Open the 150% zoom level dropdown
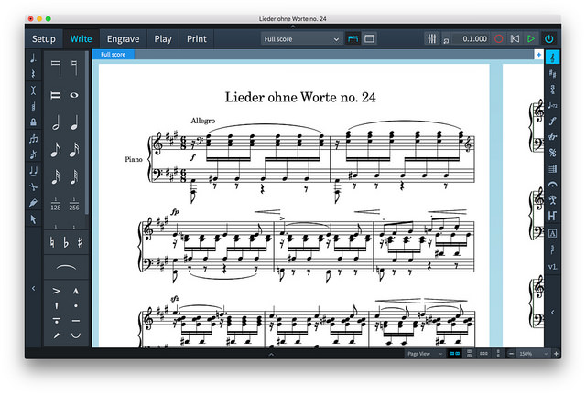This screenshot has height=394, width=586. (x=533, y=354)
